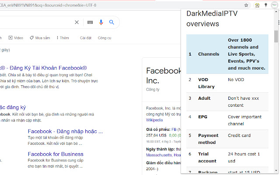
Task: Open the Đăng Ký Tài Khoản Facebook result
Action: (x=43, y=68)
